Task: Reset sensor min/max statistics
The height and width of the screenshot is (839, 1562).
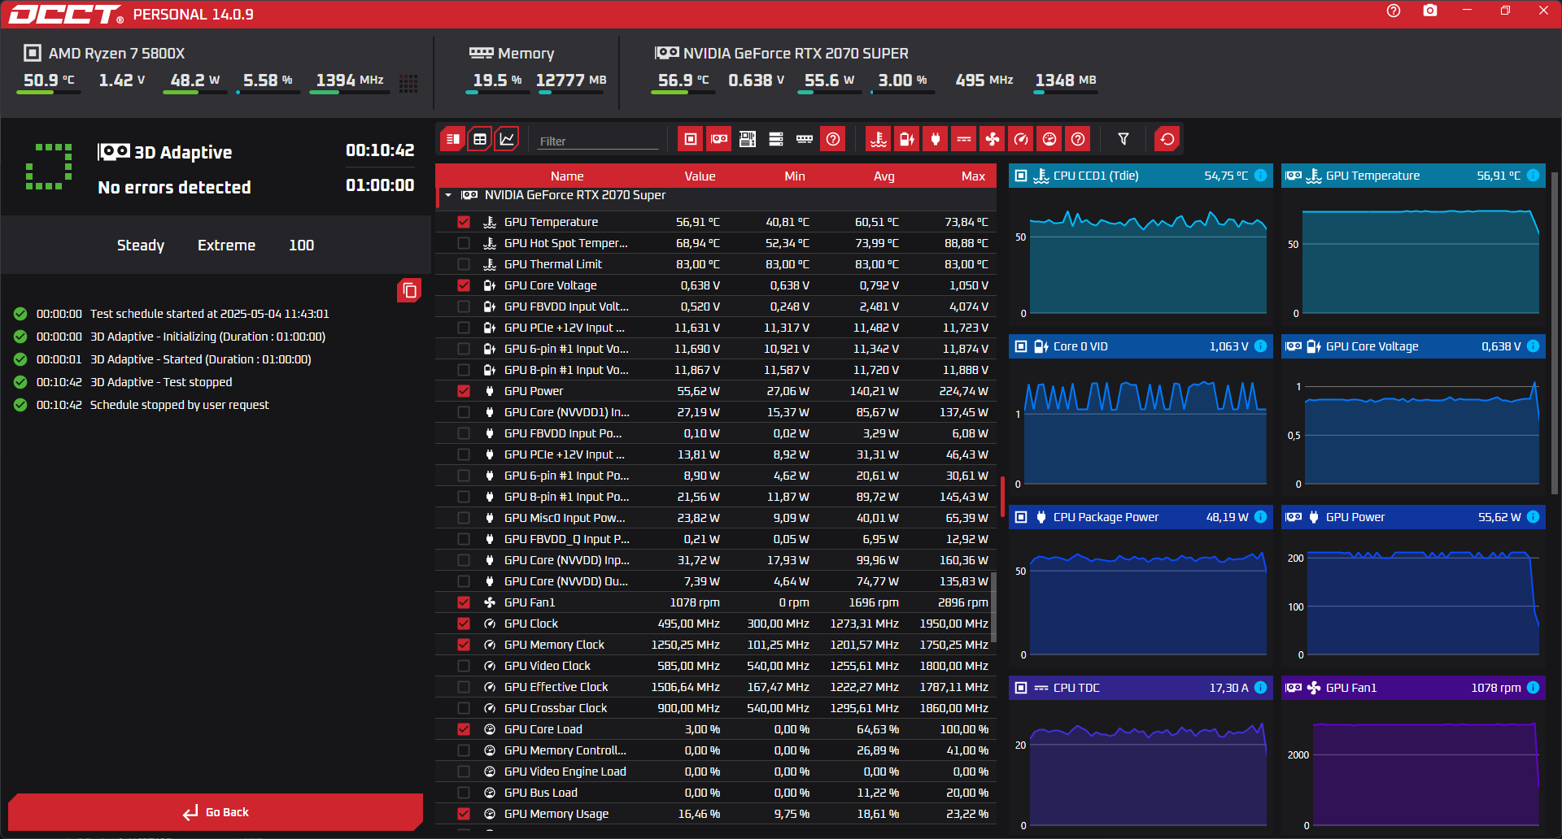Action: pos(1167,139)
